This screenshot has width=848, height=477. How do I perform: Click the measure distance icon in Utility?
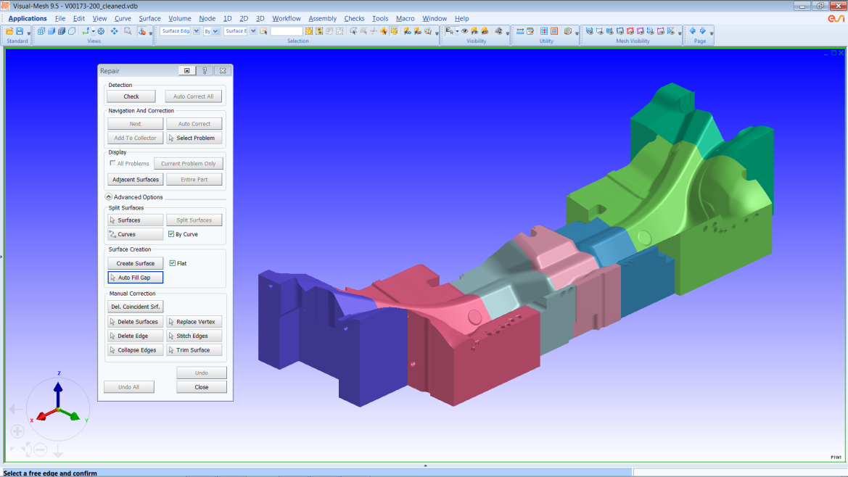519,31
